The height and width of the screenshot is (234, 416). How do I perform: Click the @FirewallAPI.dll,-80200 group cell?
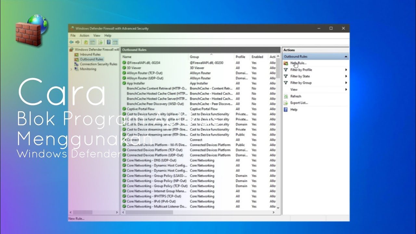(207, 63)
